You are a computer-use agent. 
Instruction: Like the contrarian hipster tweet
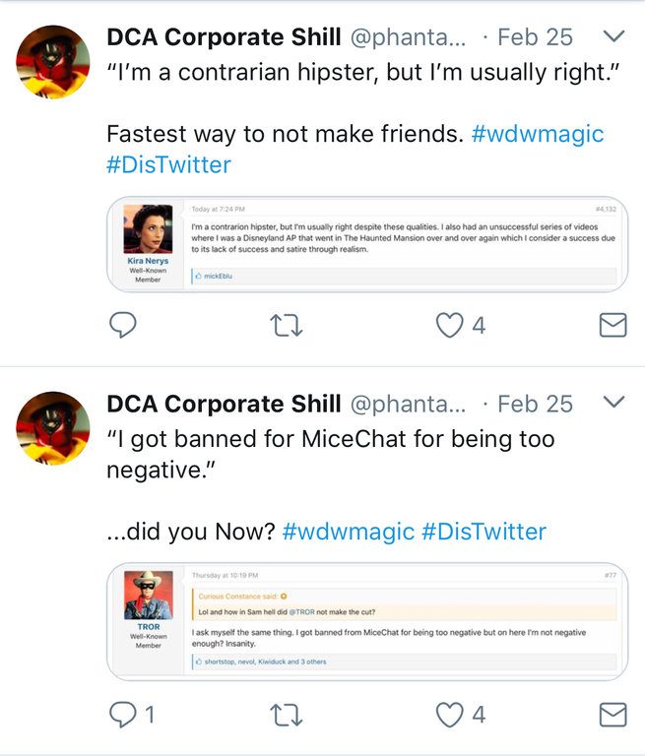(450, 324)
